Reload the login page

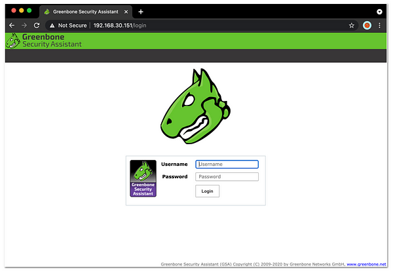(x=37, y=26)
